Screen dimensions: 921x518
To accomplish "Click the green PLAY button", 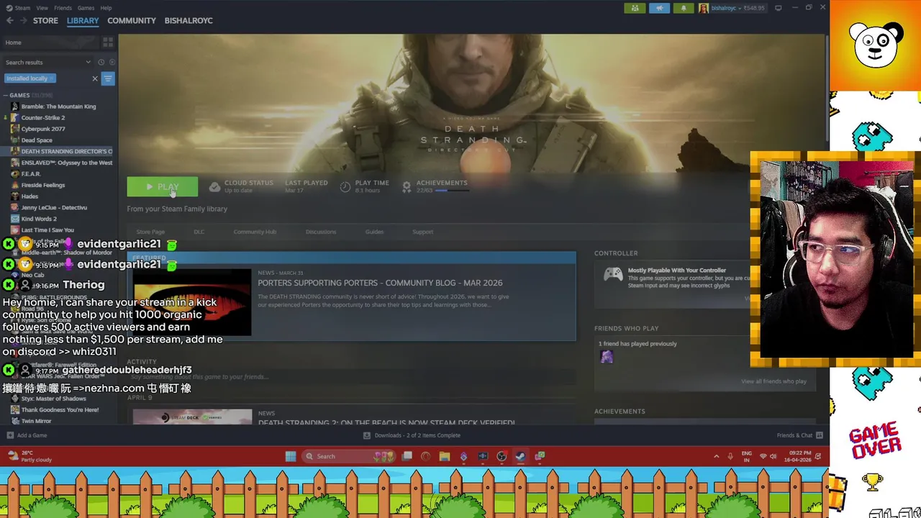I will [163, 187].
